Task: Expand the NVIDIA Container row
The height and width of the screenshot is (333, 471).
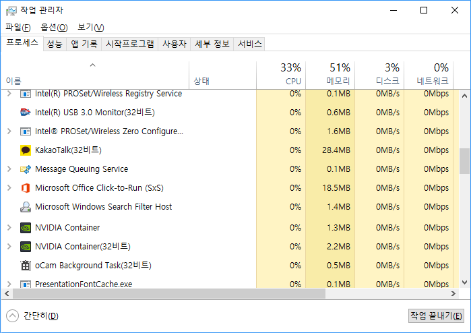Action: coord(9,228)
